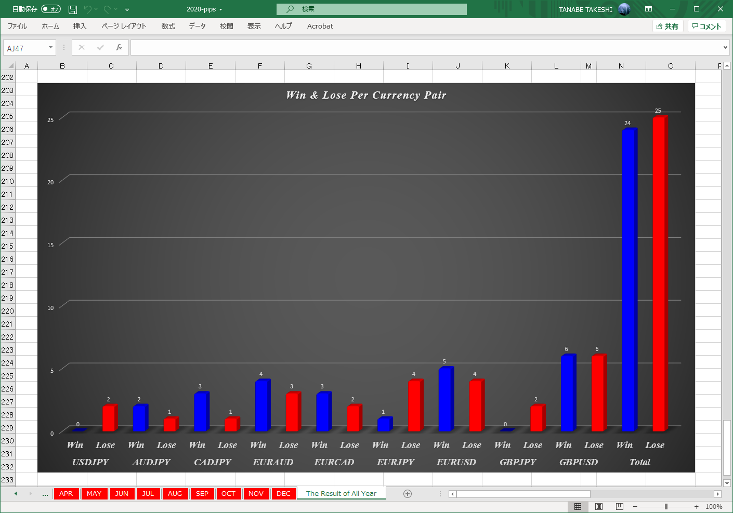This screenshot has width=733, height=513.
Task: Open the 数式 ribbon tab
Action: [x=168, y=26]
